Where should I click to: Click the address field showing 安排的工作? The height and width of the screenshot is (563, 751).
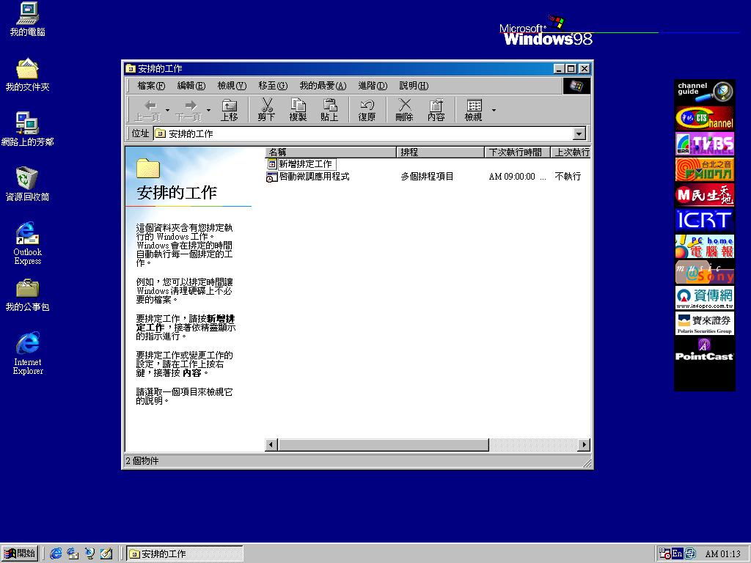coord(364,133)
